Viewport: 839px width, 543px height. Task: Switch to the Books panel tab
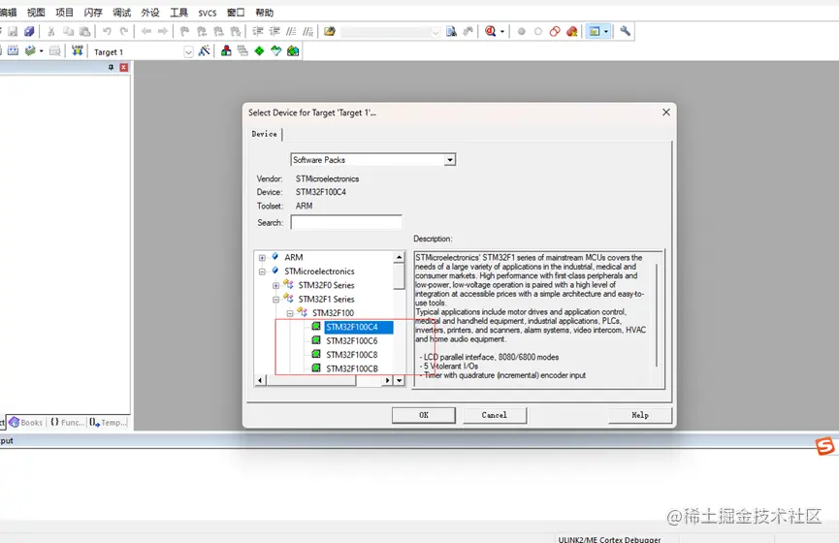coord(26,423)
